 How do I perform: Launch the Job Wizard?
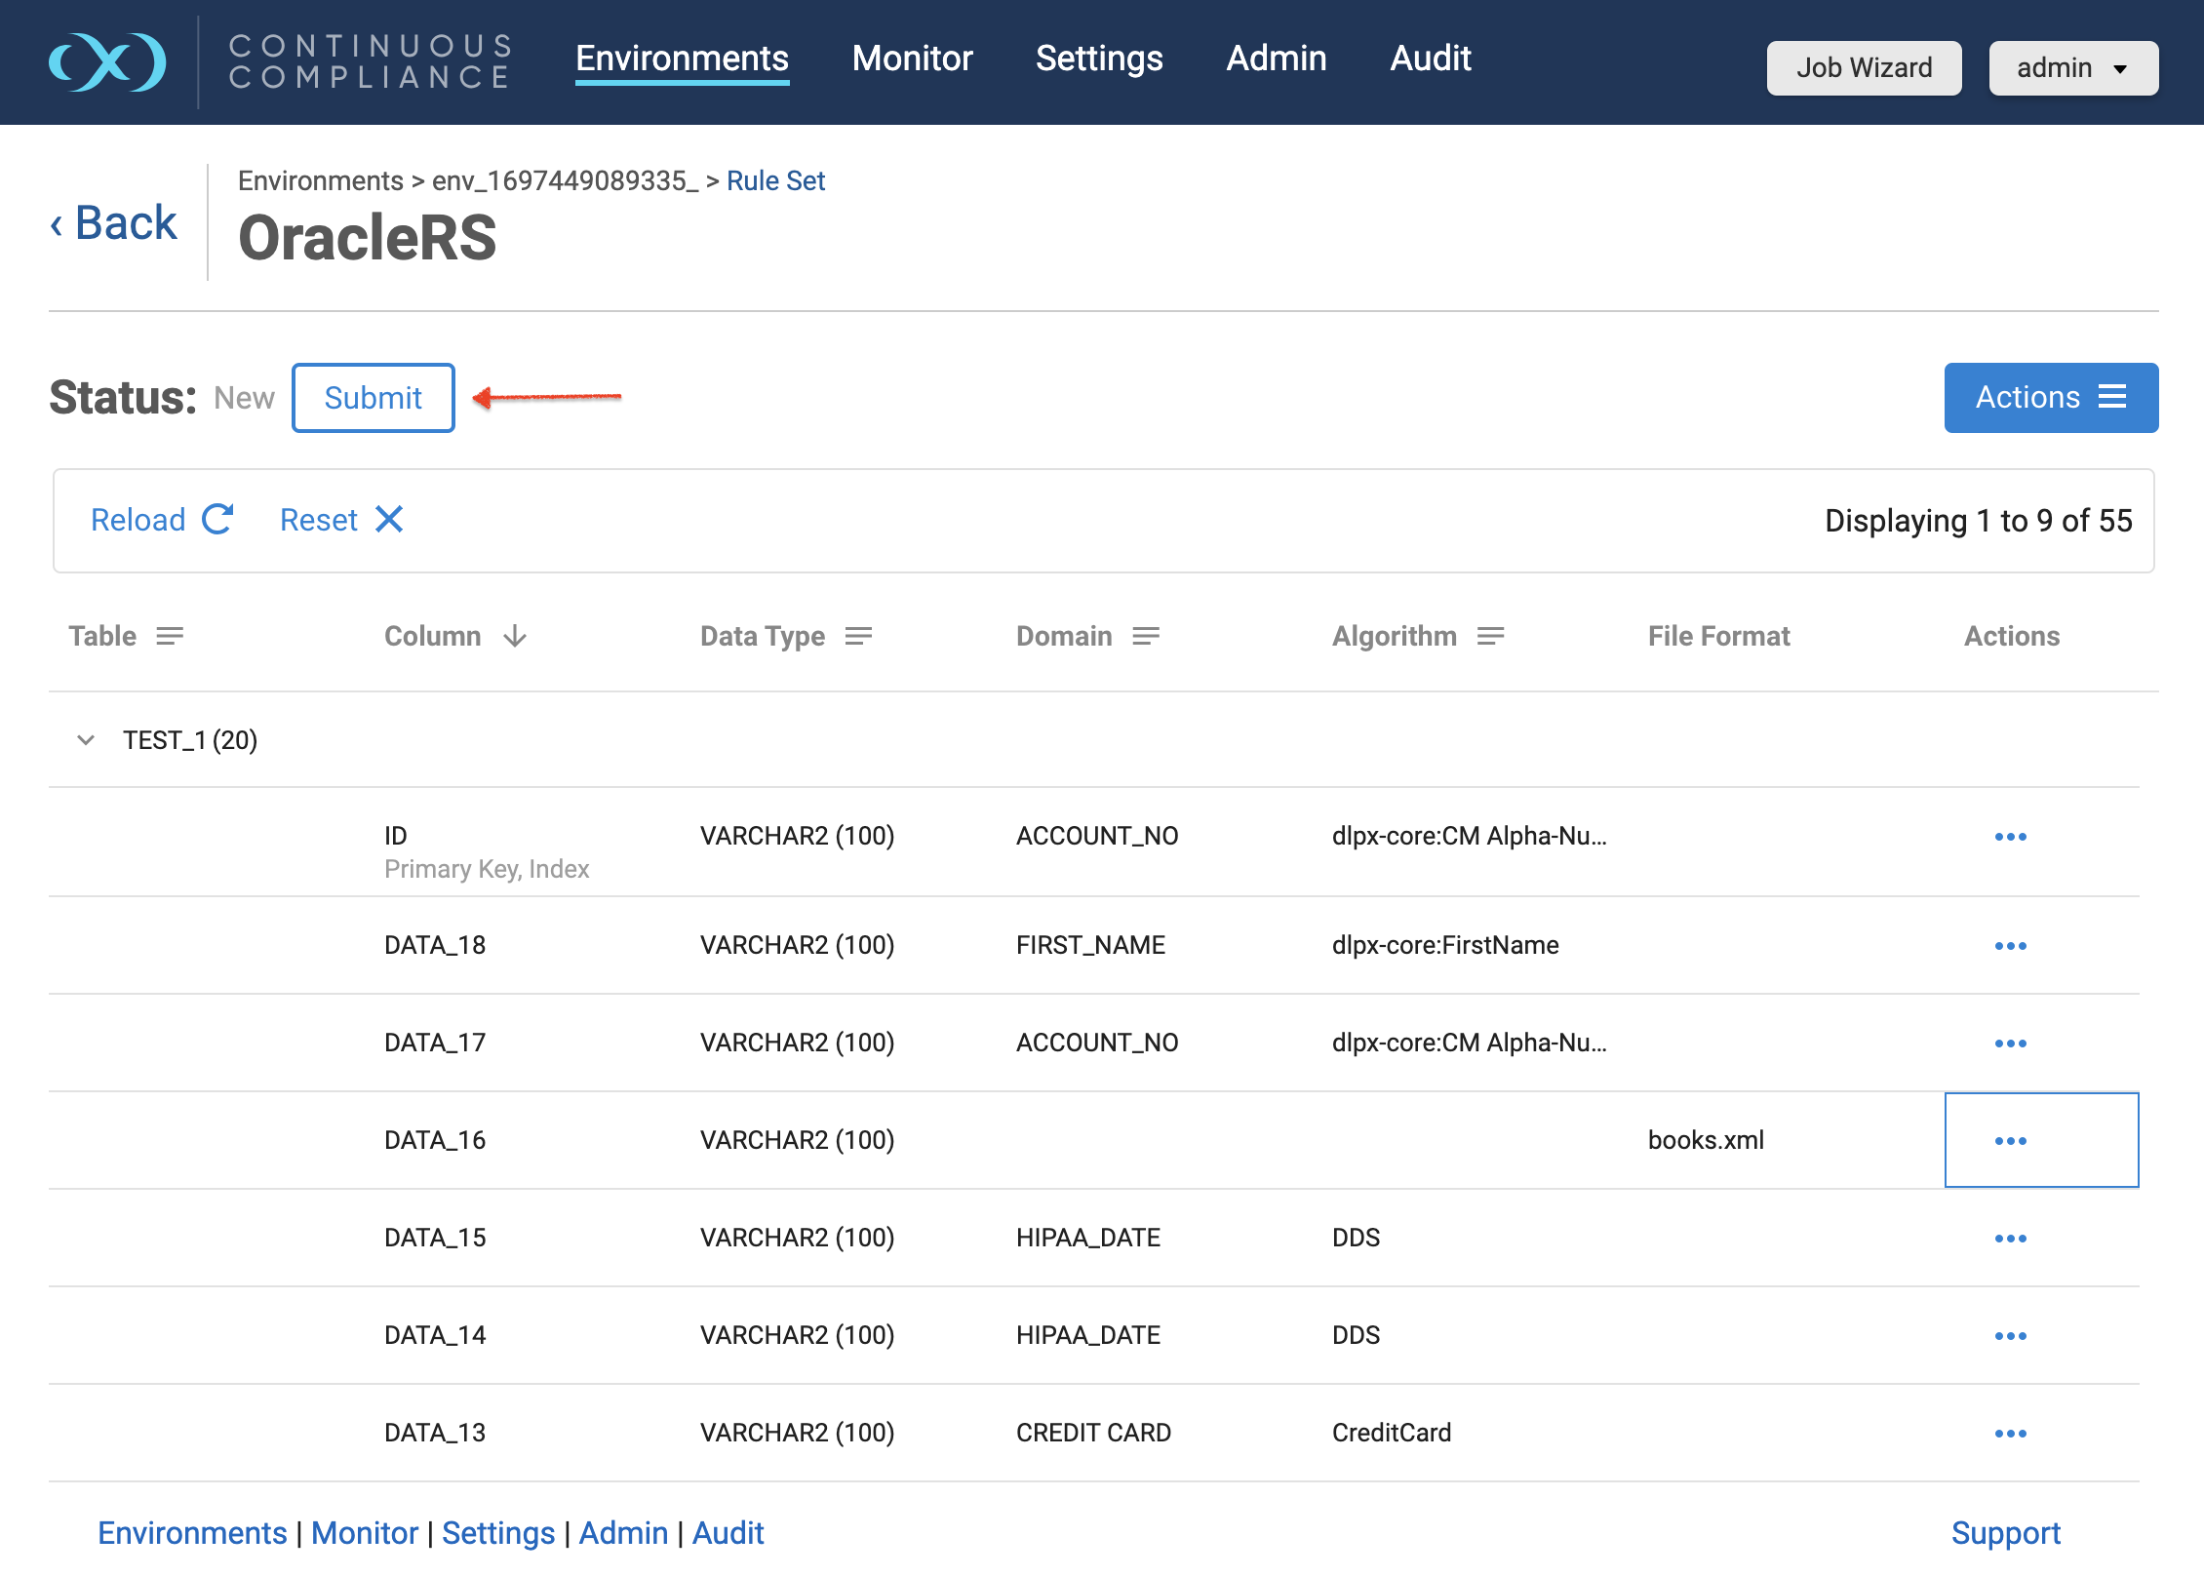point(1863,68)
